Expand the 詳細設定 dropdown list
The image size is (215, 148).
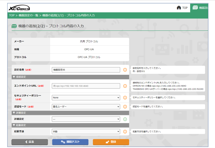(86, 119)
